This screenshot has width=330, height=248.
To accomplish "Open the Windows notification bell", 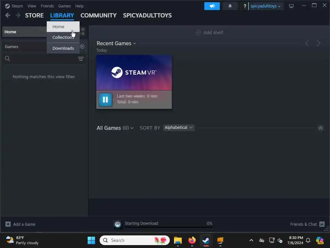I will [x=308, y=240].
